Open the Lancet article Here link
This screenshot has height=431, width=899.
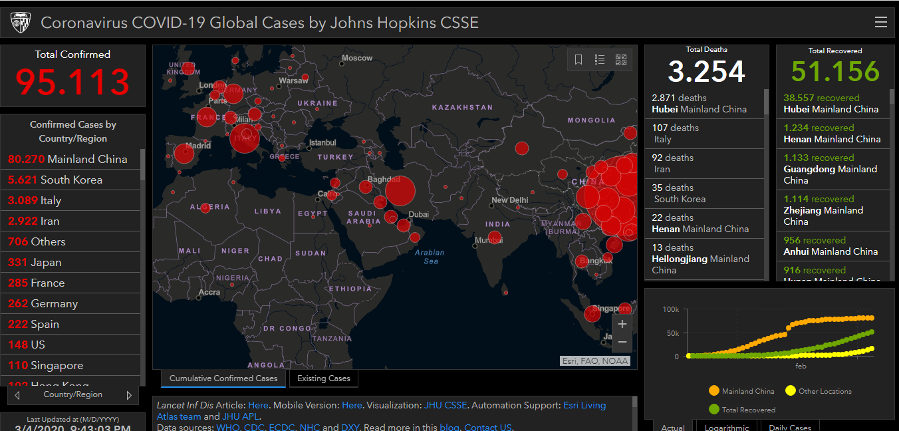pyautogui.click(x=258, y=405)
